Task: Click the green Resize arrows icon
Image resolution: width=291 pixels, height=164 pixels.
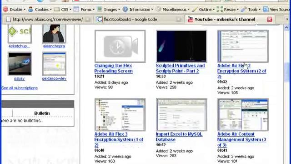Action: [220, 9]
